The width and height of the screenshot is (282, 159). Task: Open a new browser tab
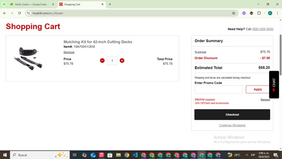(110, 4)
